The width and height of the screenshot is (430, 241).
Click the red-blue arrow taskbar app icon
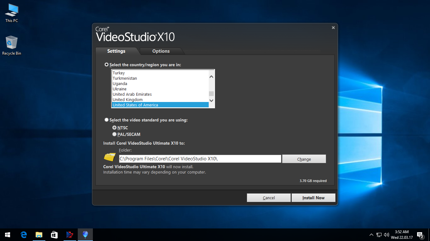(70, 235)
